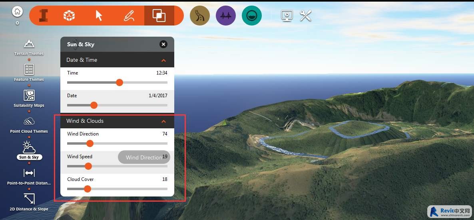Select 2D Distance & Slope tool
The height and width of the screenshot is (220, 474).
[29, 202]
